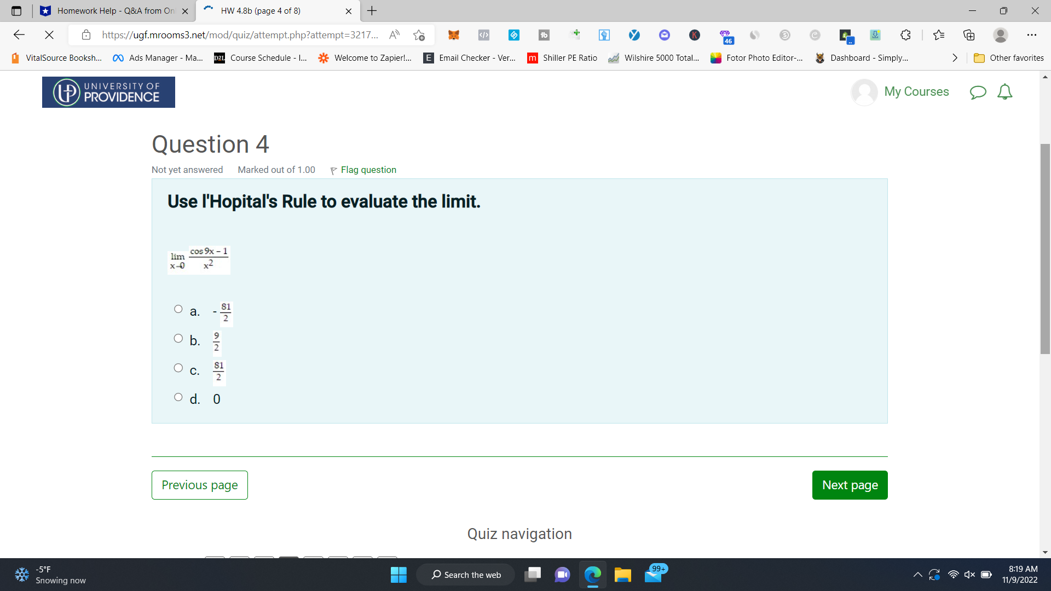
Task: Open the notifications bell
Action: (x=1006, y=92)
